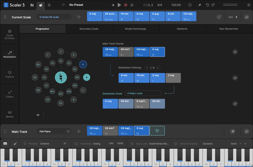The height and width of the screenshot is (167, 253).
Task: Turn on Keys Lock toggle
Action: click(x=132, y=144)
